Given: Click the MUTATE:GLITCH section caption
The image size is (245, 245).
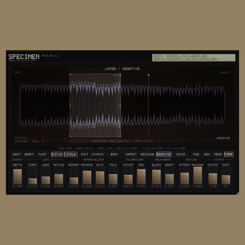Looking at the screenshot, I should tap(94, 160).
